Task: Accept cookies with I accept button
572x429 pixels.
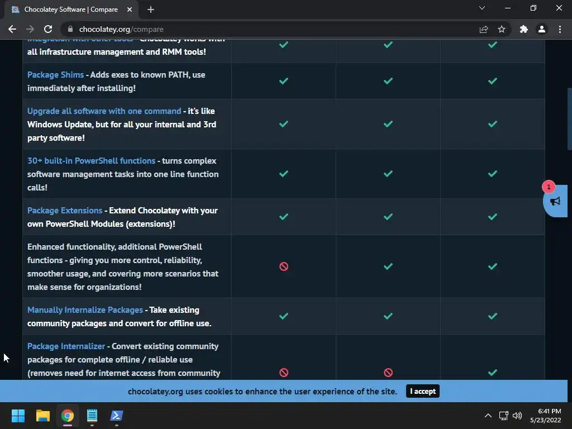Action: coord(422,391)
